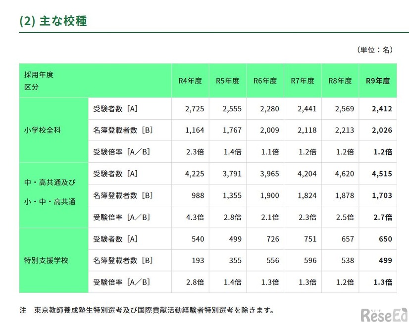The width and height of the screenshot is (409, 323).
Task: Click the "R7年度" column header
Action: pos(303,81)
